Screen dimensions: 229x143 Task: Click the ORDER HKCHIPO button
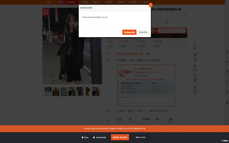point(120,137)
